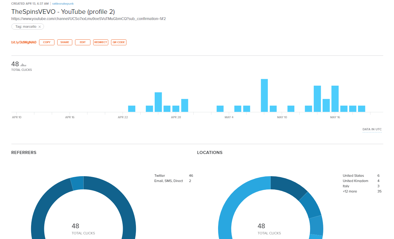Screen dimensions: 394x239
Task: Copy the short link with COPY button
Action: pyautogui.click(x=47, y=42)
